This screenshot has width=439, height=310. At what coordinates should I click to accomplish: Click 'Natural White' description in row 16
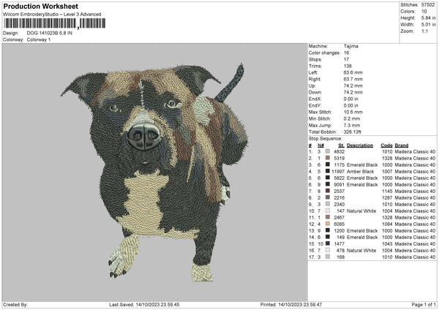click(361, 250)
